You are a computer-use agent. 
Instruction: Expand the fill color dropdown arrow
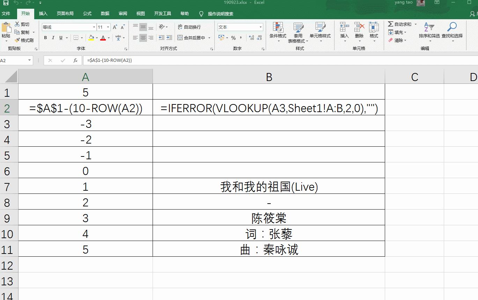pyautogui.click(x=97, y=38)
